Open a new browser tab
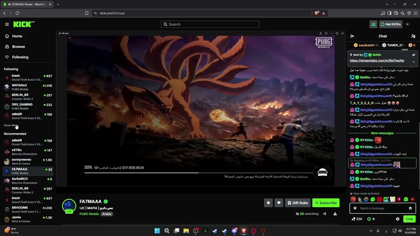This screenshot has height=236, width=420. 58,4
